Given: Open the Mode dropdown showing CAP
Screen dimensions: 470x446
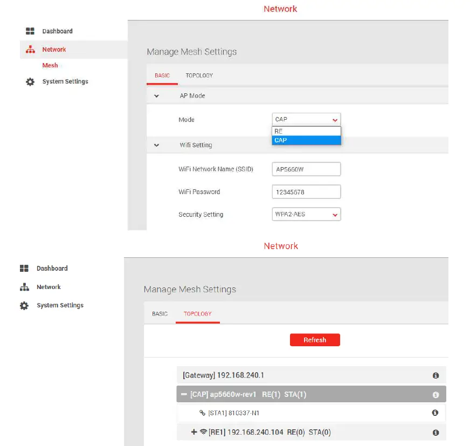Looking at the screenshot, I should [x=306, y=119].
